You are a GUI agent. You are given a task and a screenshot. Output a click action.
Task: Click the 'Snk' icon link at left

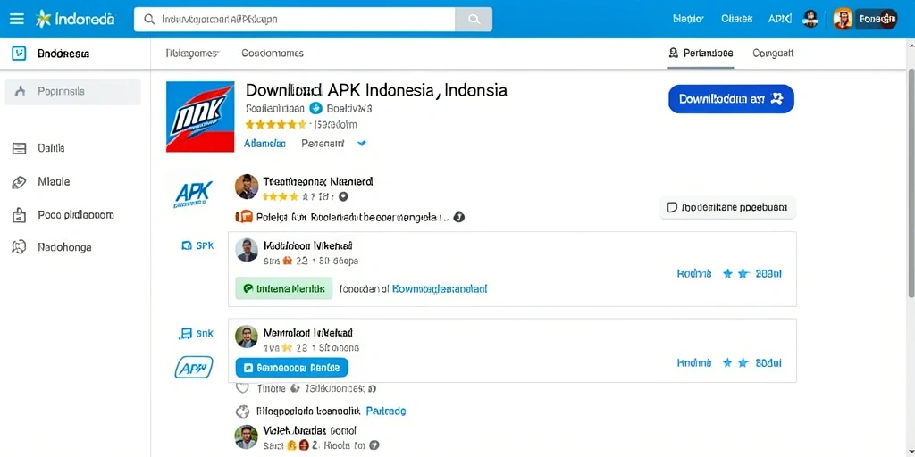click(196, 334)
